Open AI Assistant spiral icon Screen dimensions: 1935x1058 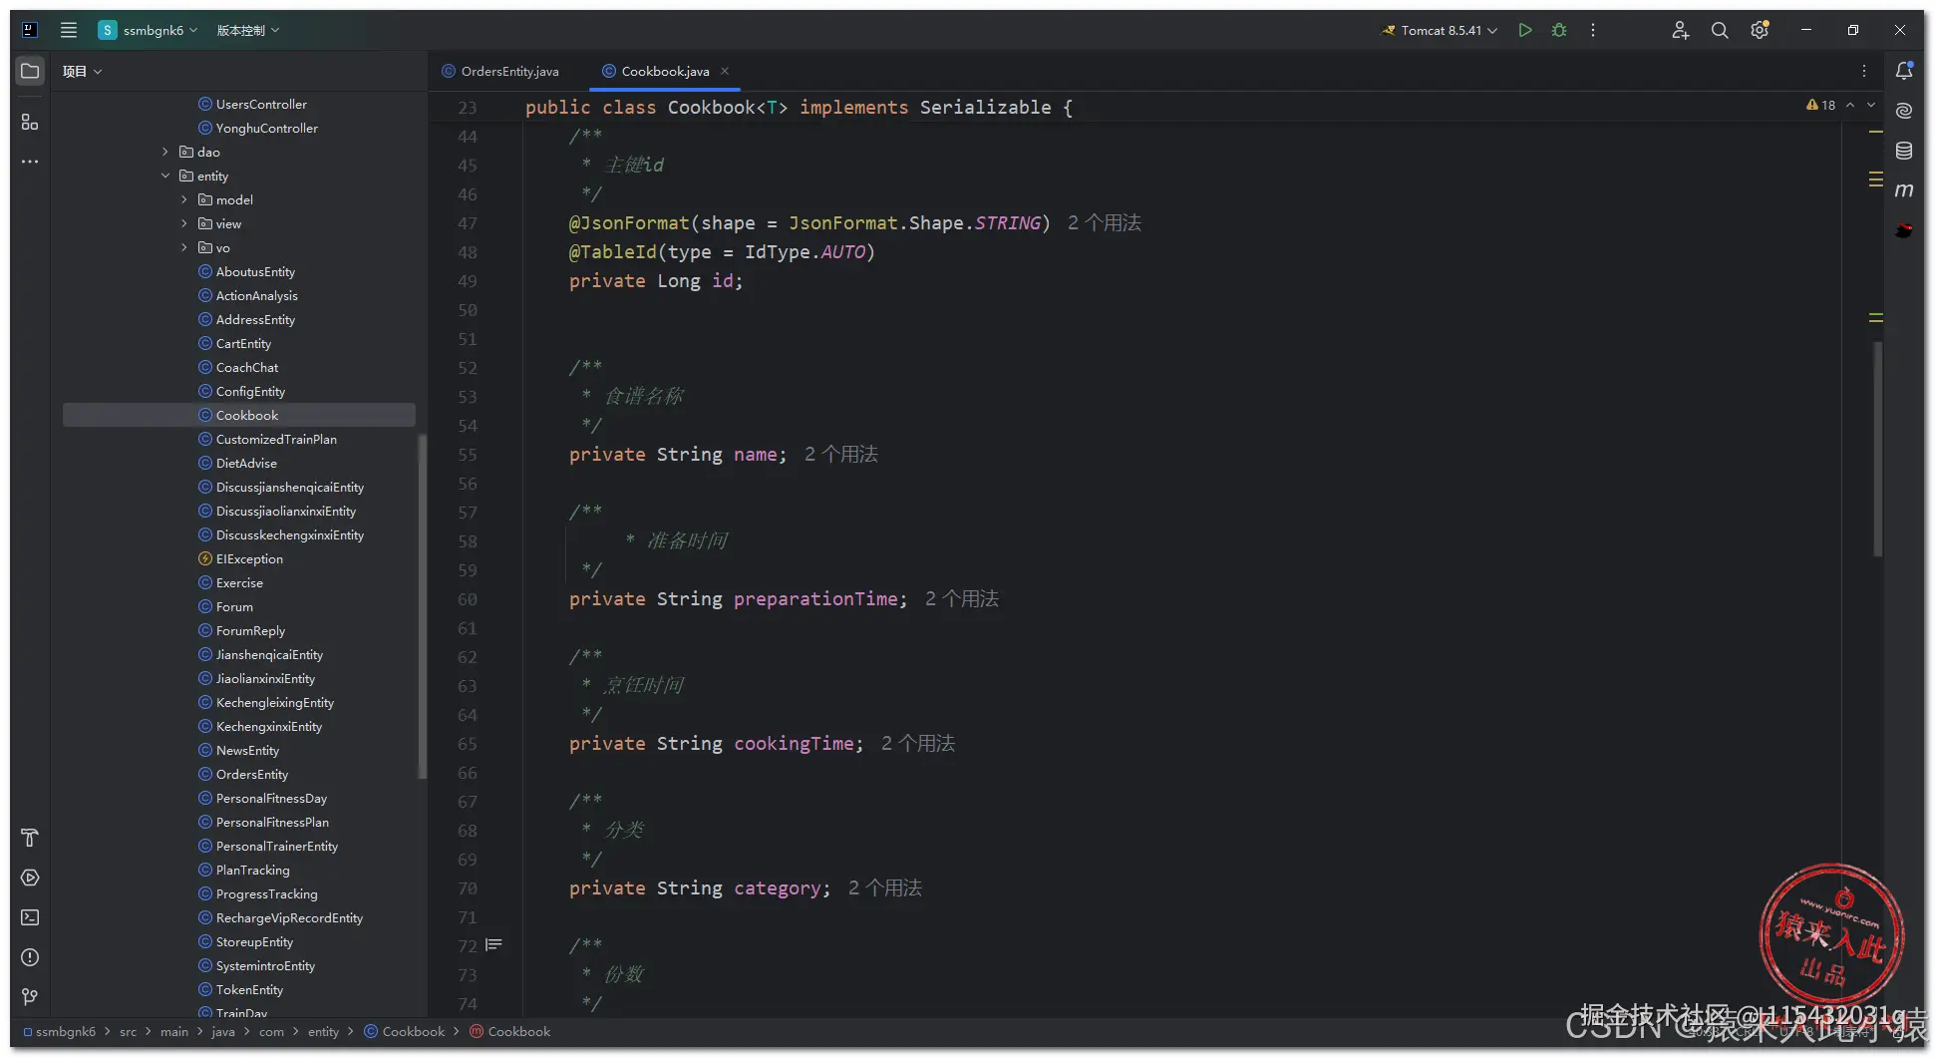(1904, 111)
